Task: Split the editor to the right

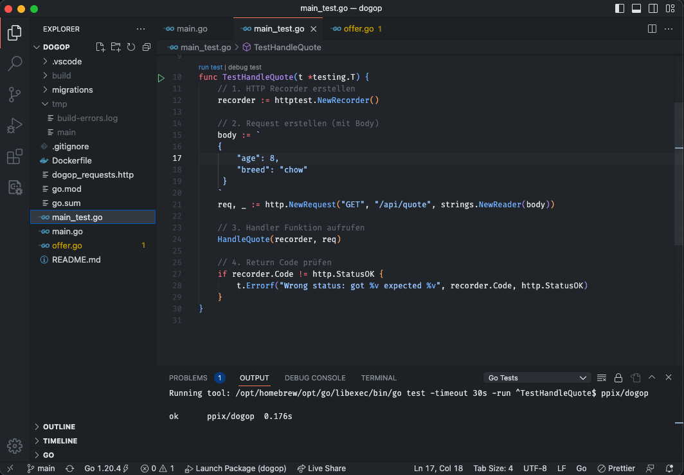Action: [652, 29]
